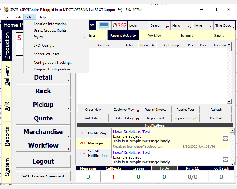Click the Refresh button
The height and width of the screenshot is (189, 237).
click(216, 110)
